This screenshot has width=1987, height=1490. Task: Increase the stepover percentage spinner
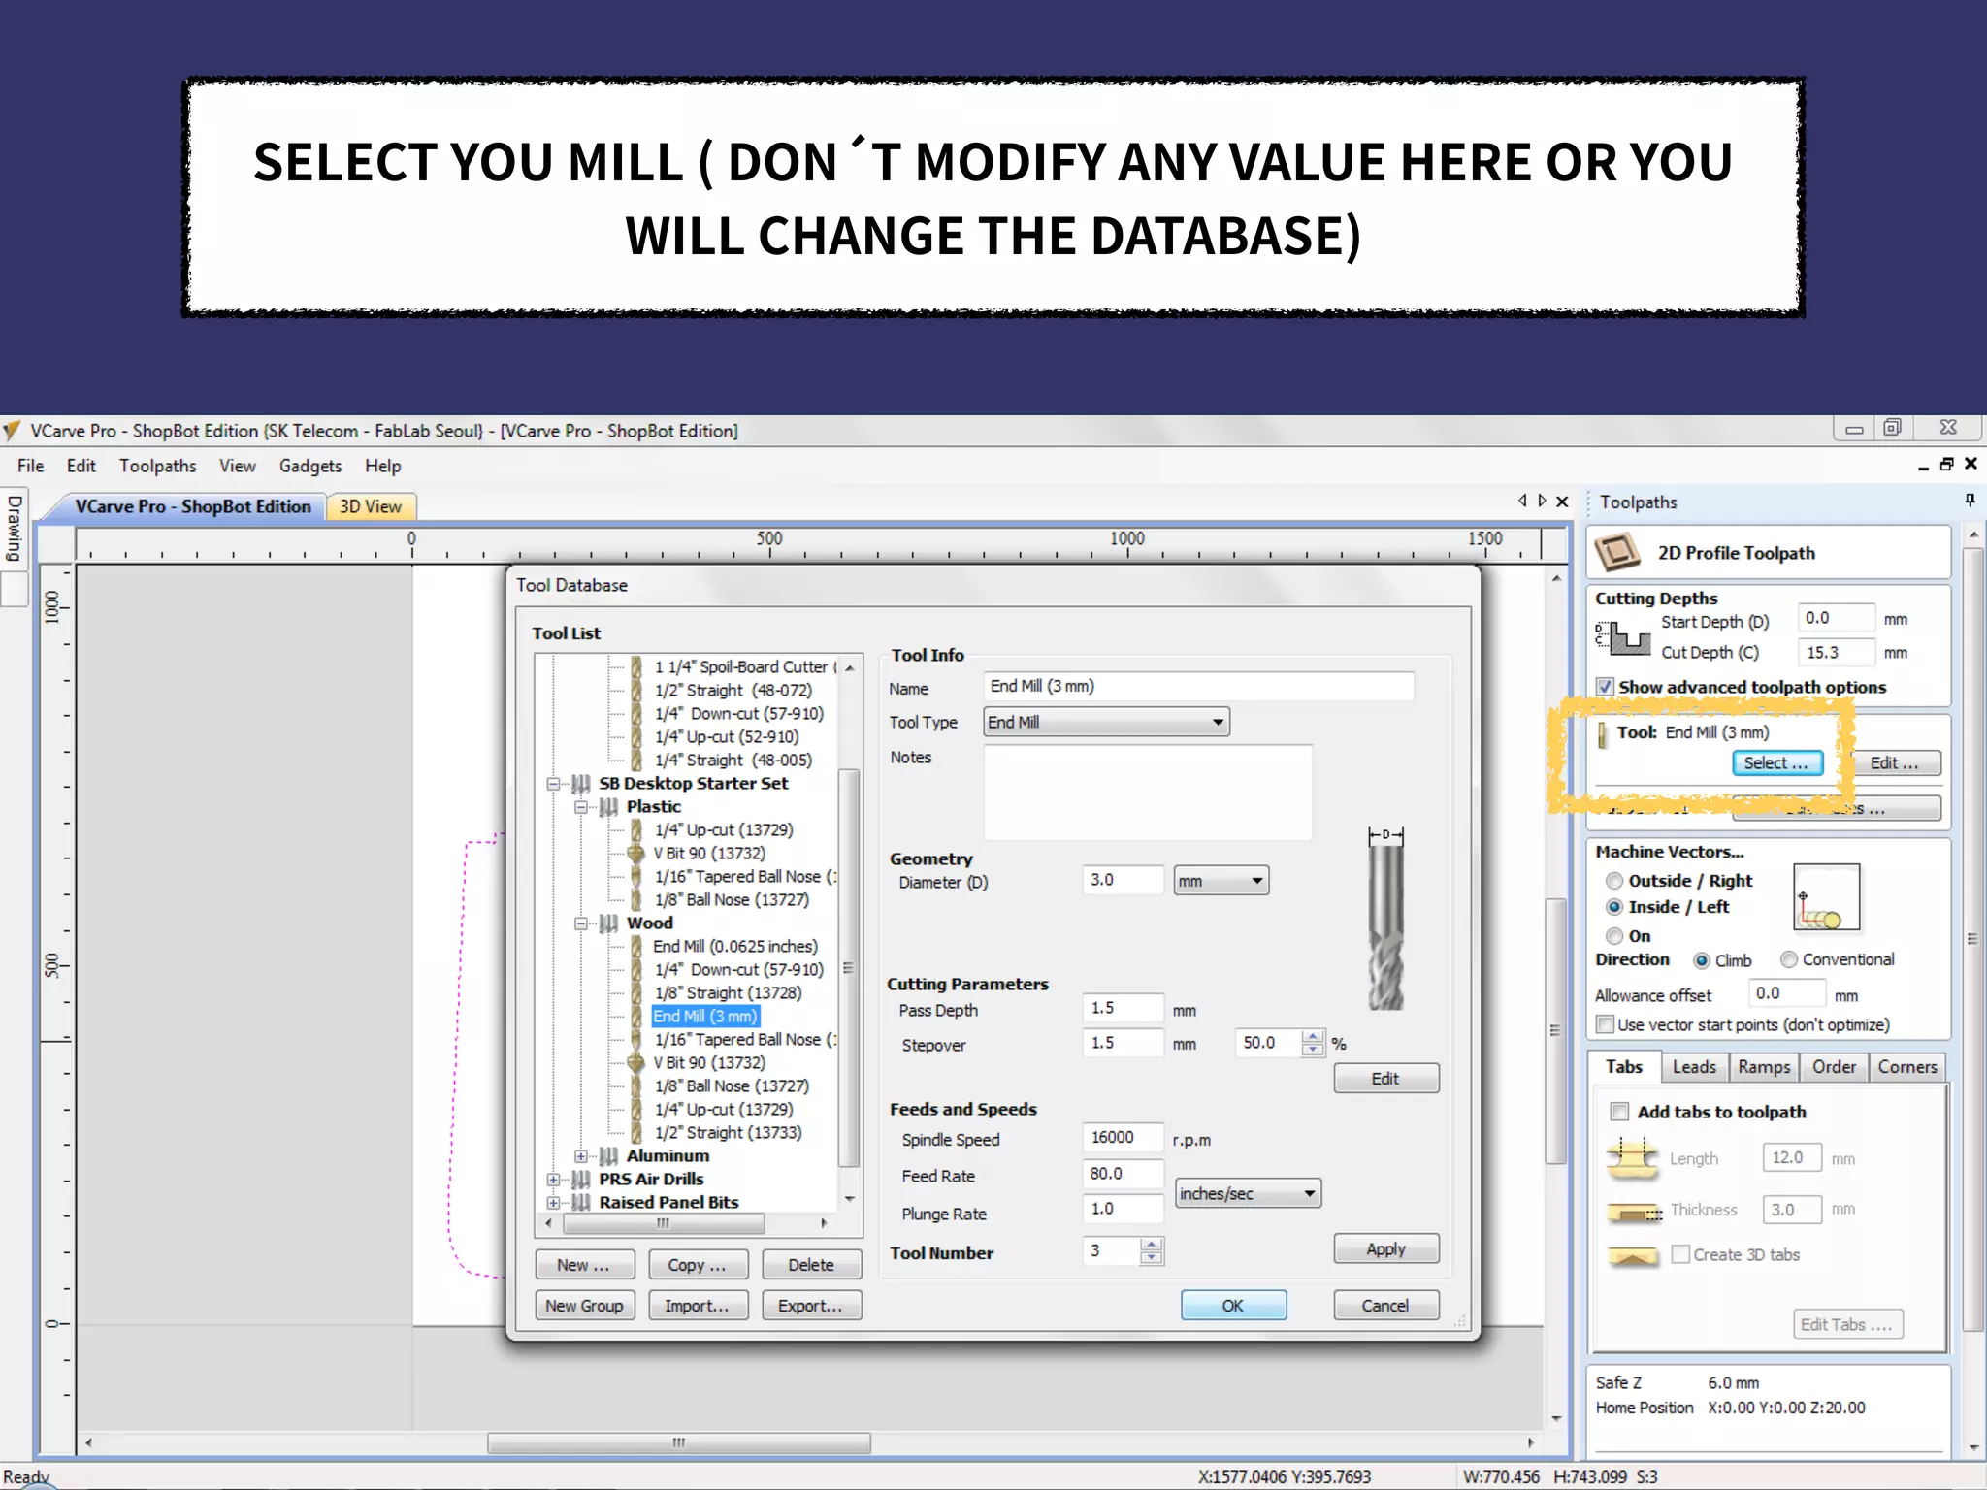click(1313, 1036)
